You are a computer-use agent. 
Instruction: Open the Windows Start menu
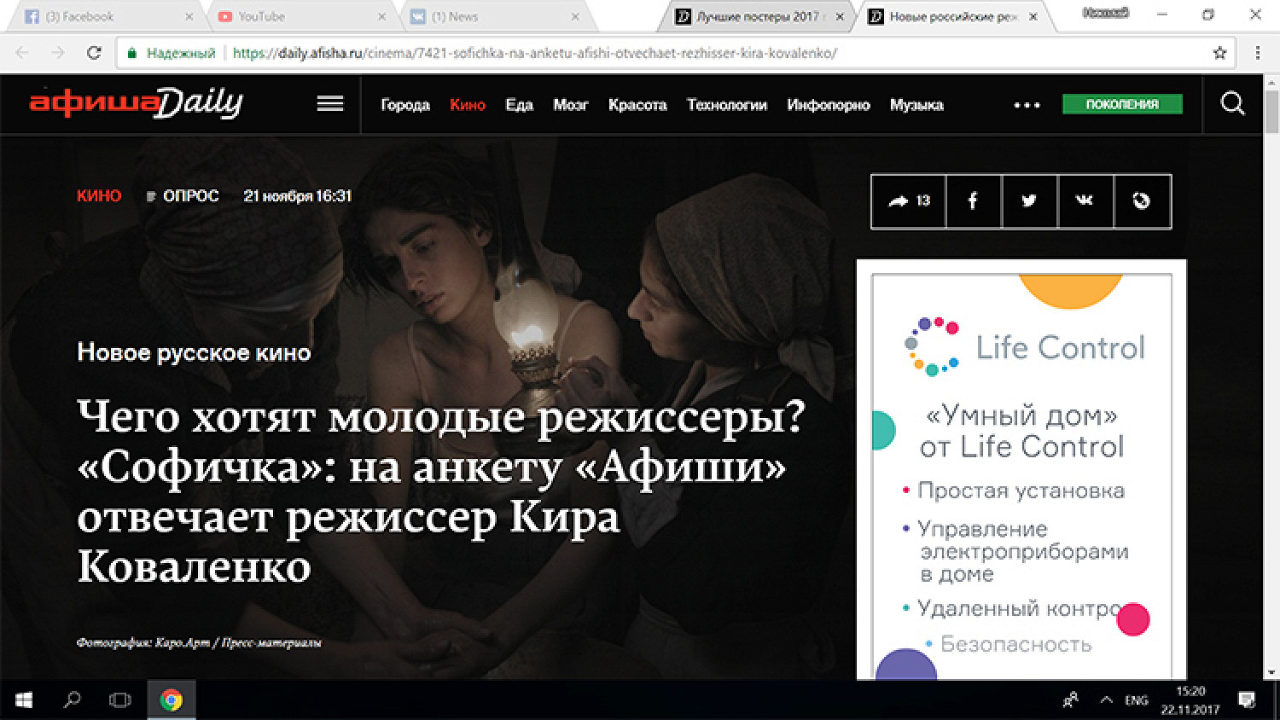[x=24, y=700]
